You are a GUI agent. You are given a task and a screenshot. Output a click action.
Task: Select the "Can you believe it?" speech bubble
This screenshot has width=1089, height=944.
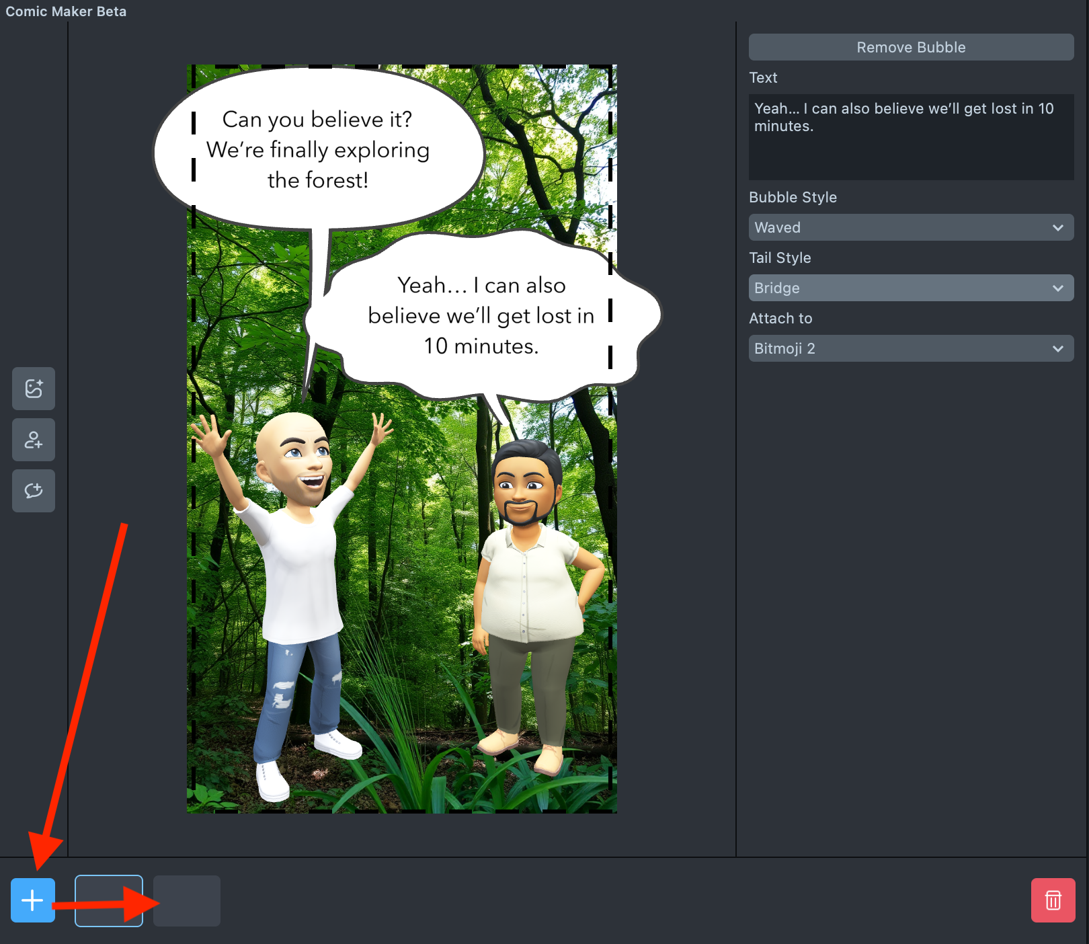tap(317, 149)
